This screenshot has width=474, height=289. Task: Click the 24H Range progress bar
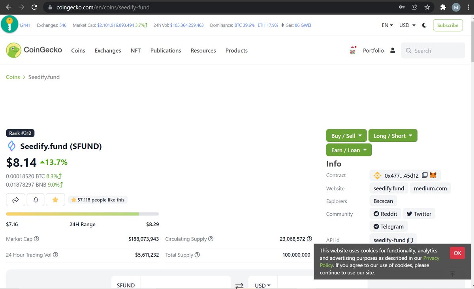(82, 214)
